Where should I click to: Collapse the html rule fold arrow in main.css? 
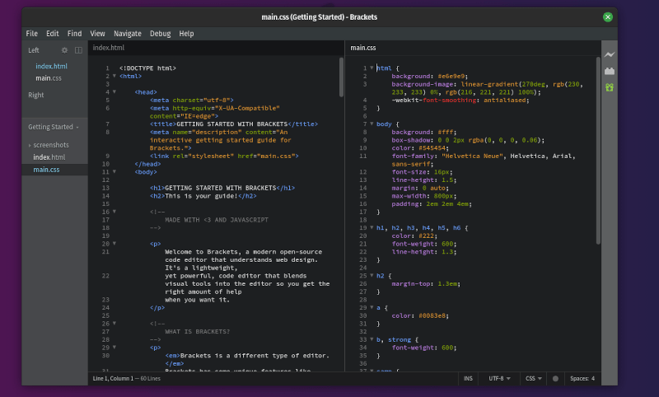point(372,68)
